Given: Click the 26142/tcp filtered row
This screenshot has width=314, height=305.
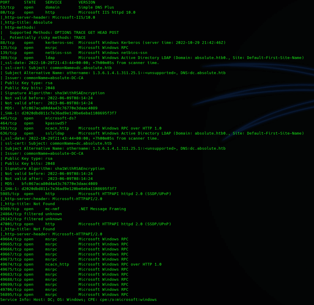Looking at the screenshot, I should (x=31, y=219).
